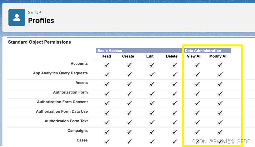Click the Data Administration group header

click(x=207, y=51)
